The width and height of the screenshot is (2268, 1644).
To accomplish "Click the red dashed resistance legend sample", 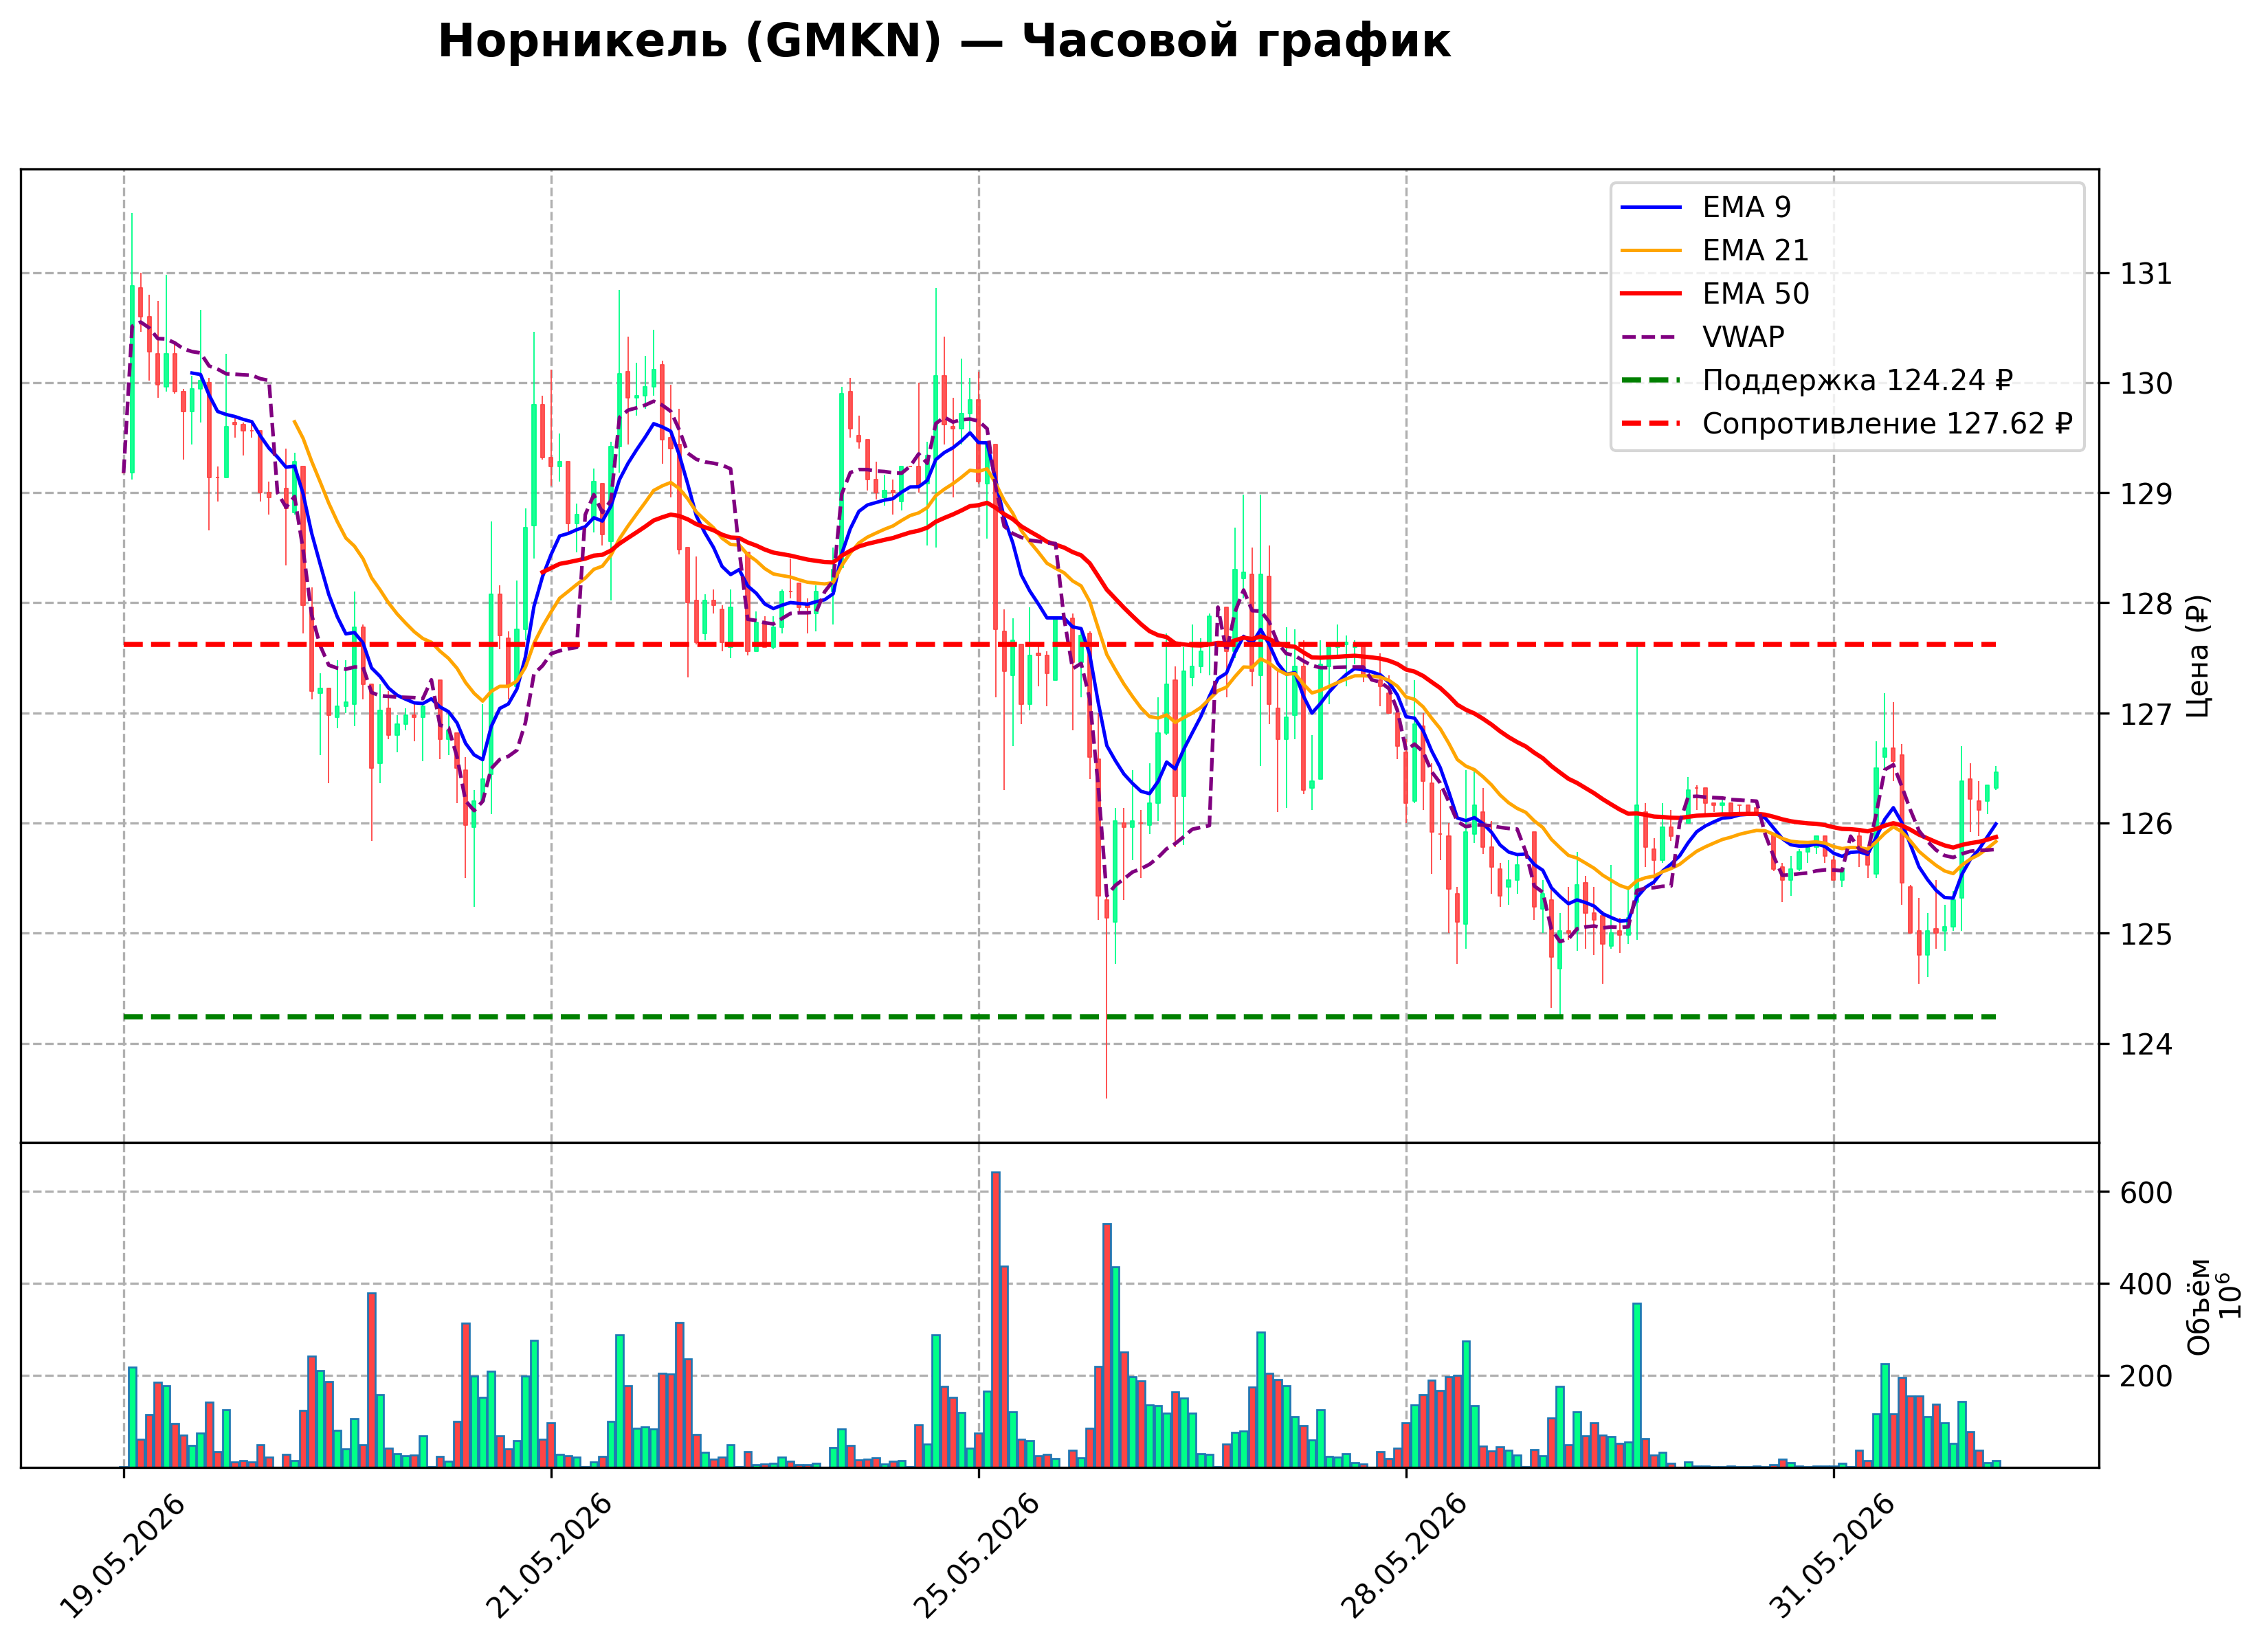I will tap(1651, 424).
